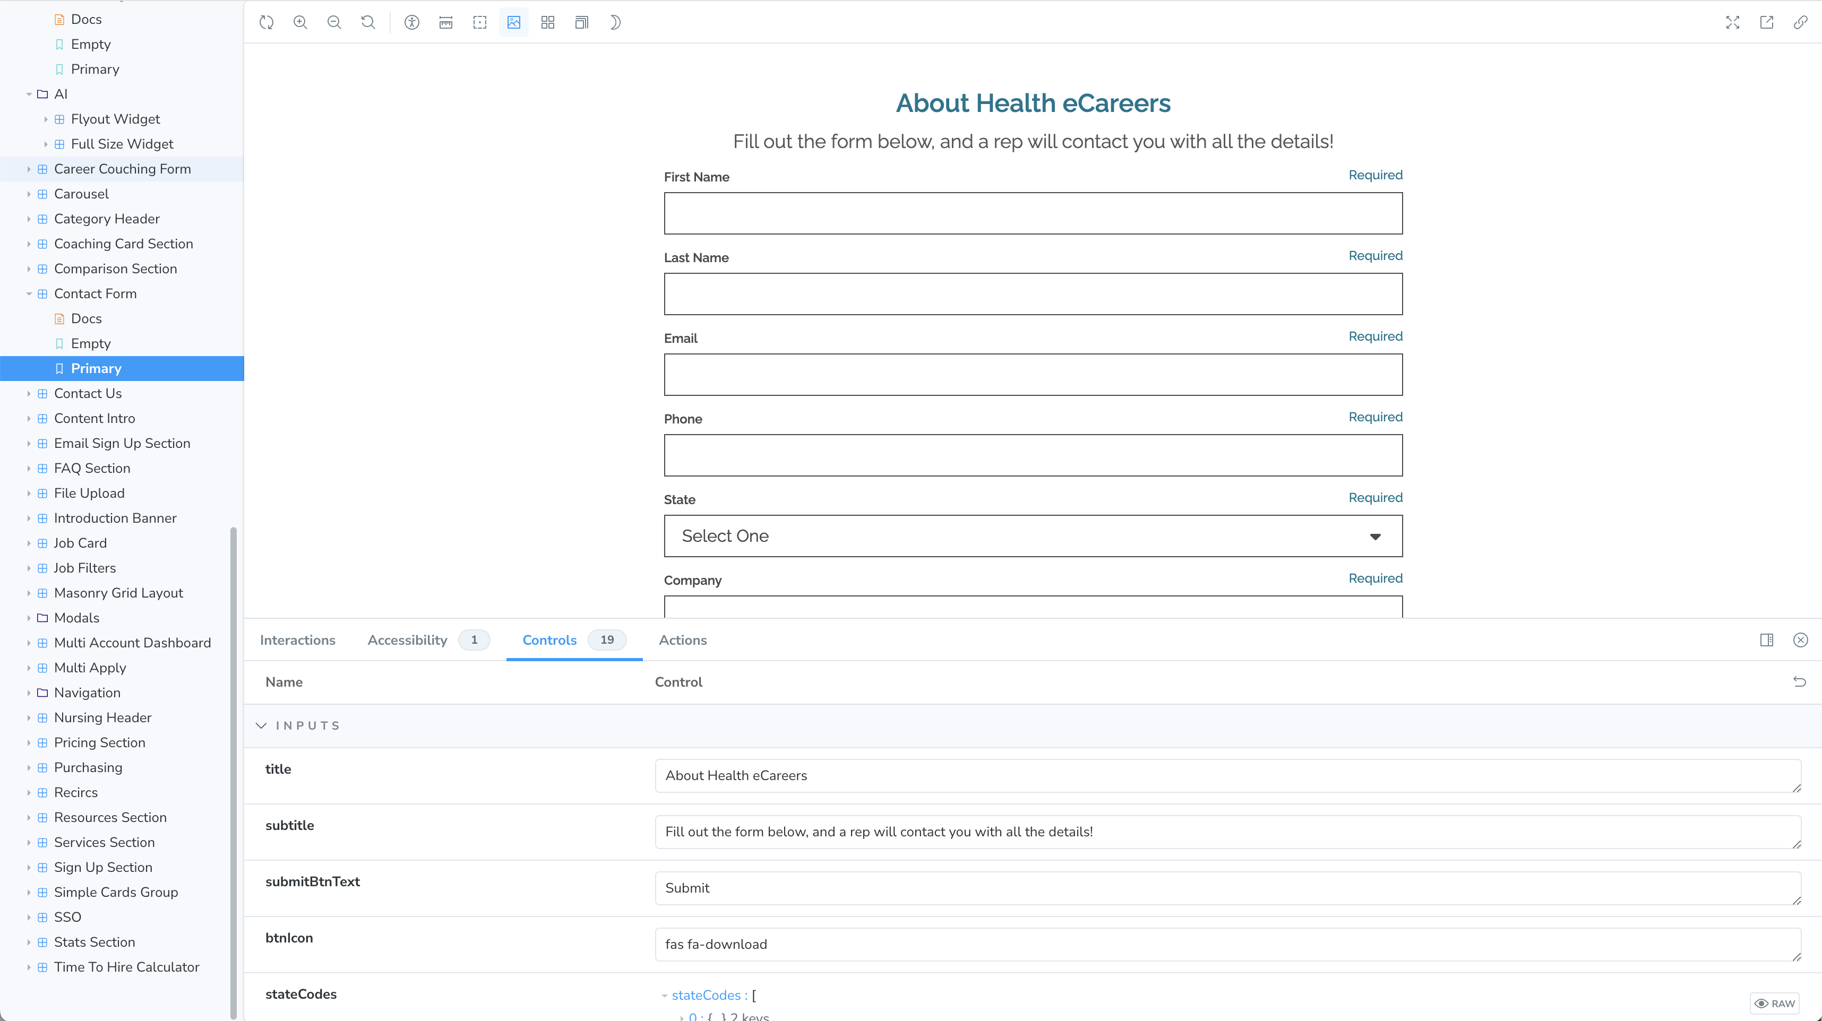Open the Stats Section component
The image size is (1822, 1021).
[94, 942]
